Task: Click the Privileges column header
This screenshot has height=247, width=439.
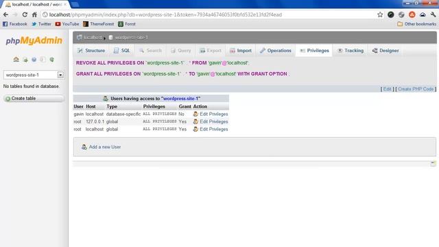Action: click(x=154, y=106)
